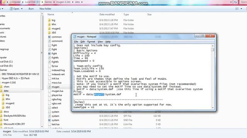This screenshot has width=247, height=138.
Task: Expand chevron after data in address bar
Action: point(82,2)
